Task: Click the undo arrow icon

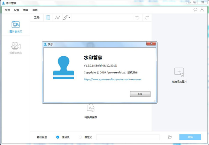Action: pos(137,17)
